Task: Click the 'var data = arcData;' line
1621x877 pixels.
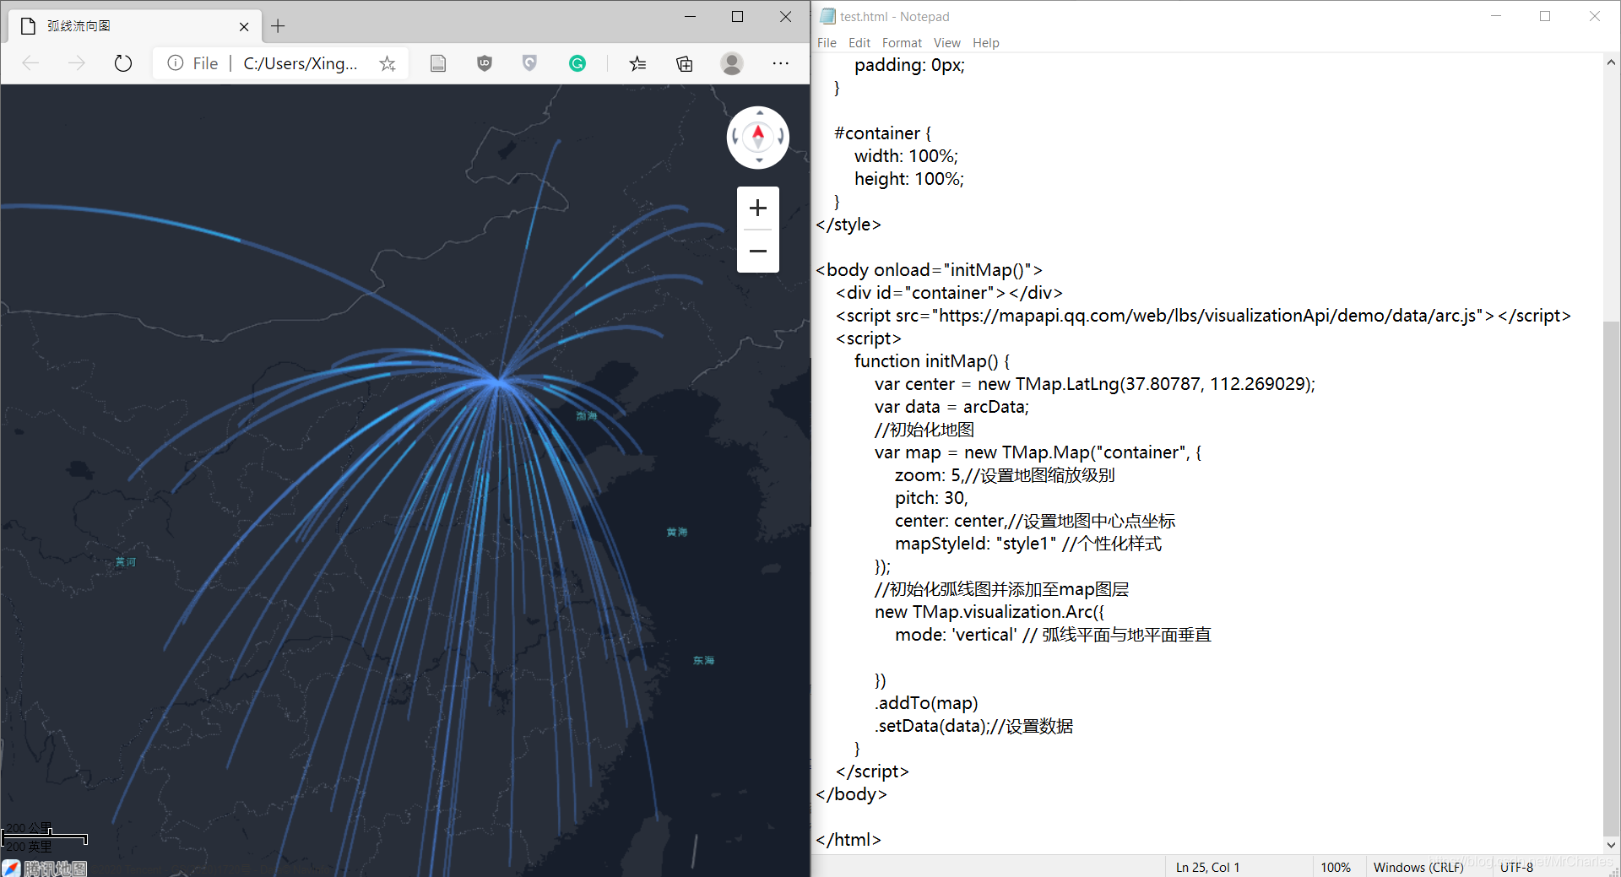Action: tap(951, 407)
